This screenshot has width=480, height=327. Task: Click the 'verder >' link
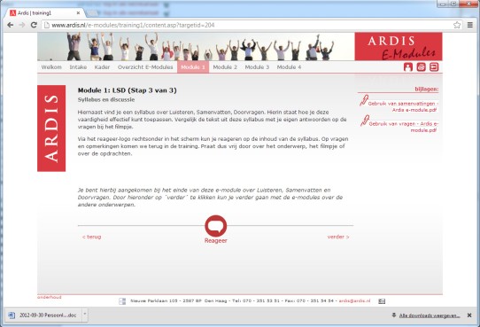(x=338, y=237)
